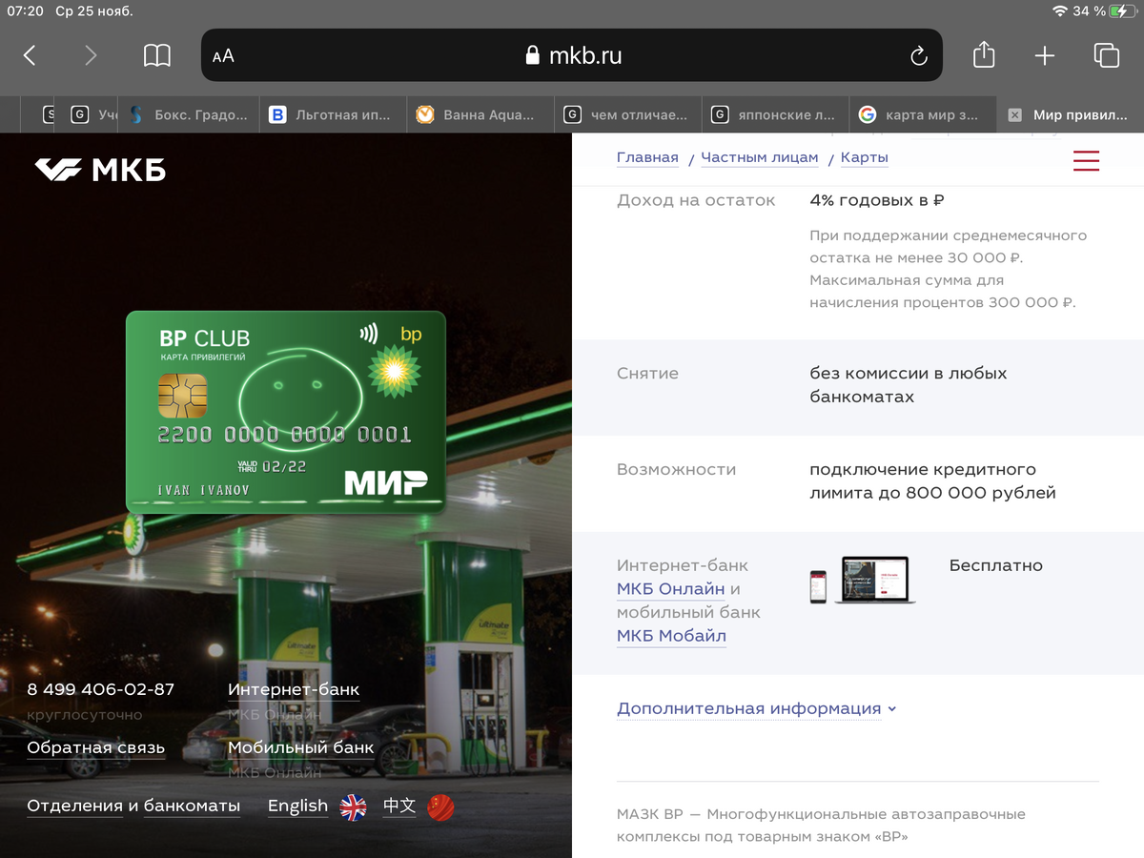Open the Интернет-банк link

click(x=294, y=689)
